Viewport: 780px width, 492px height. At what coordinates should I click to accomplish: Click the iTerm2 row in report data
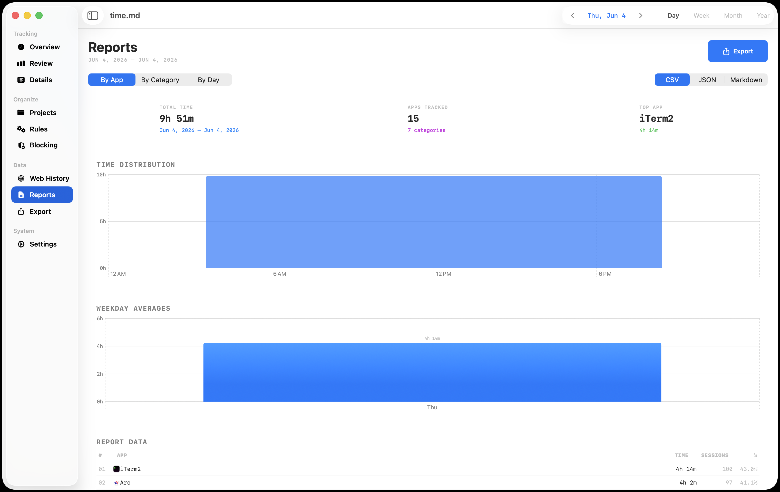coord(428,469)
